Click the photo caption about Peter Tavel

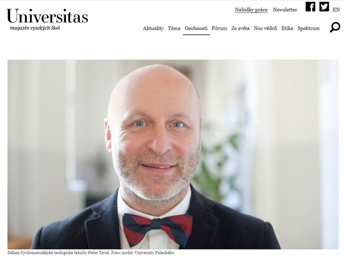[x=91, y=253]
